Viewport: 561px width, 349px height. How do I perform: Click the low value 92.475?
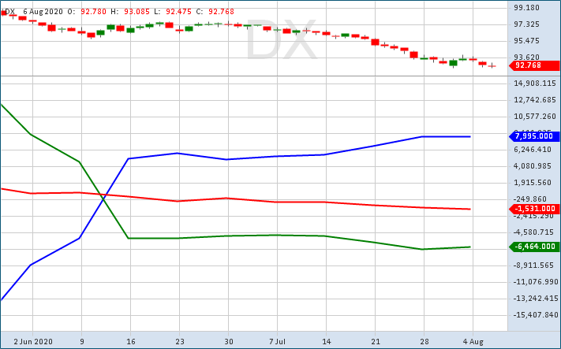tap(178, 12)
